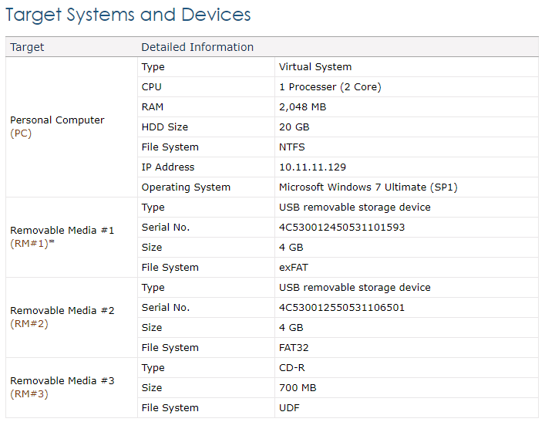This screenshot has width=545, height=422.
Task: Select the CD-R type value
Action: click(x=292, y=368)
